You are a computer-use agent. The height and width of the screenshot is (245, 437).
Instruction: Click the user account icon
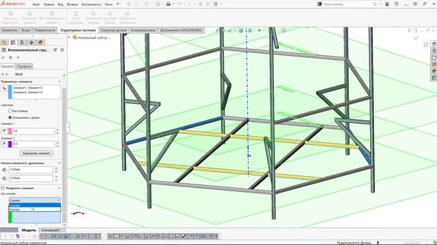point(387,4)
